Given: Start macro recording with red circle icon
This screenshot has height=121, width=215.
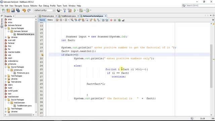Looking at the screenshot, I should [x=111, y=20].
